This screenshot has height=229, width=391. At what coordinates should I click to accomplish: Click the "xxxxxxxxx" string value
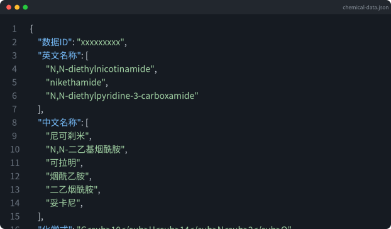(x=100, y=42)
